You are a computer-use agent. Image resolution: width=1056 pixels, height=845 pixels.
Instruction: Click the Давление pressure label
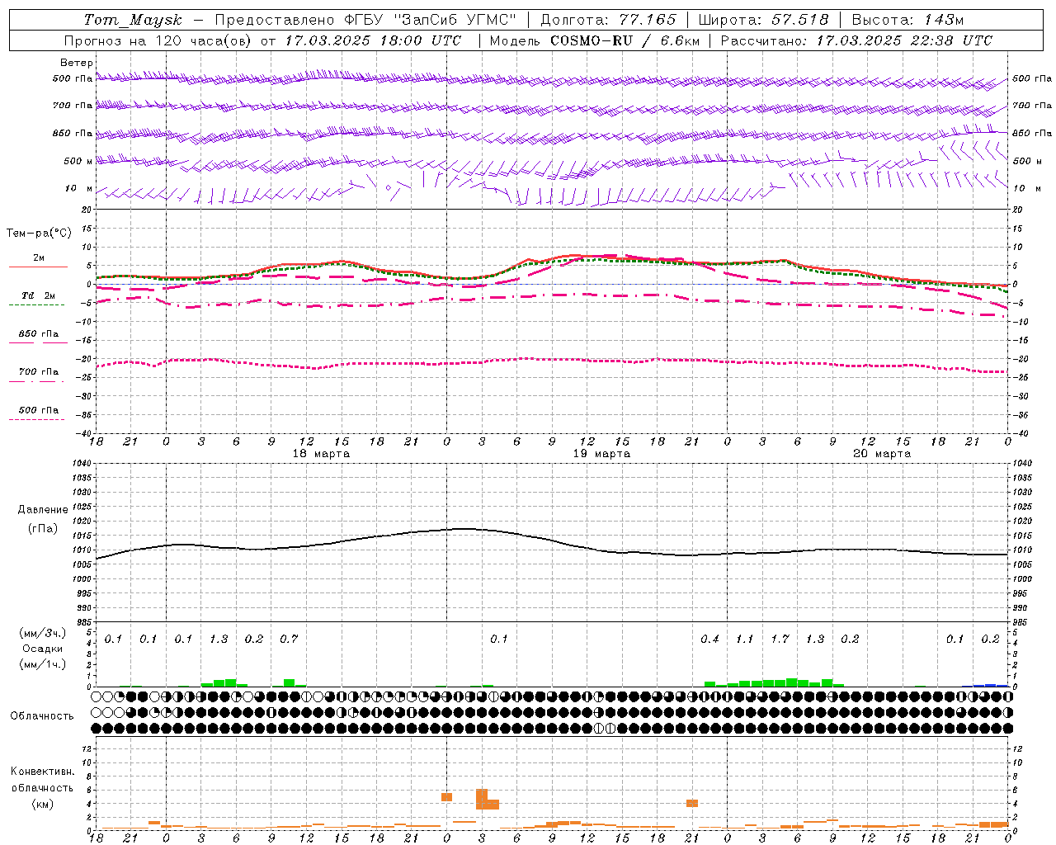pos(43,510)
